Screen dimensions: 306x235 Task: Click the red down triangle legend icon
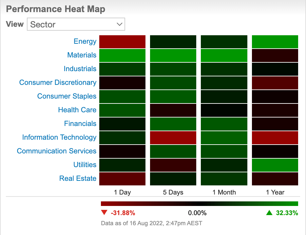click(x=104, y=213)
